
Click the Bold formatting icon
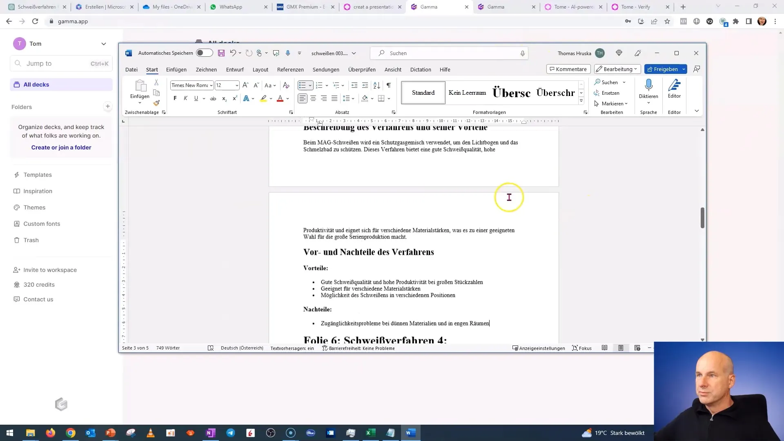point(175,98)
